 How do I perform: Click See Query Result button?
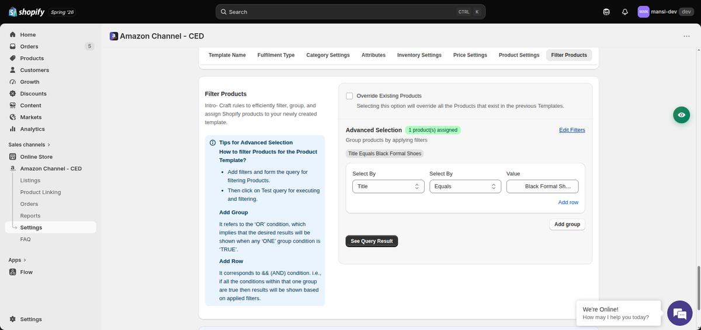[372, 241]
